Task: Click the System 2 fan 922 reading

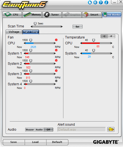Action: [x=28, y=67]
